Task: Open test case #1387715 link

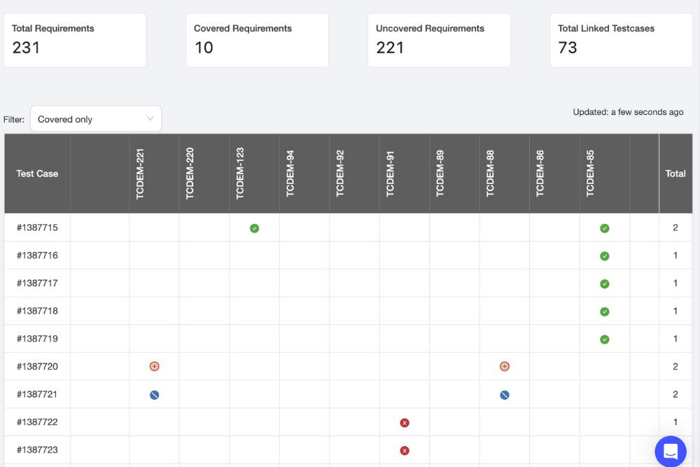Action: pos(37,228)
